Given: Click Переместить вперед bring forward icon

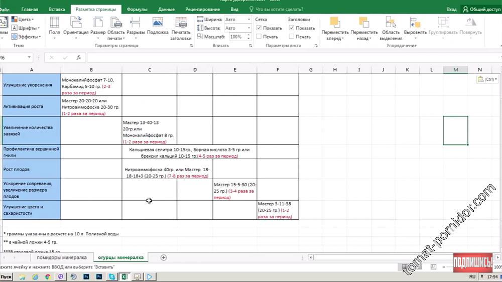Looking at the screenshot, I should (x=334, y=28).
